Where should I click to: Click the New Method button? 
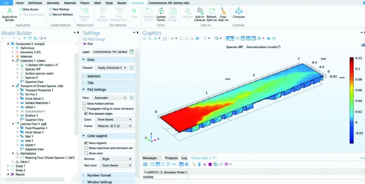click(61, 9)
